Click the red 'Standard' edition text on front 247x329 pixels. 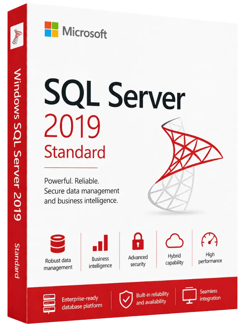pos(74,152)
